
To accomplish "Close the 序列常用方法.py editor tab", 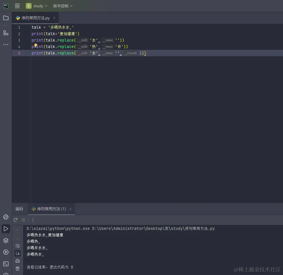I will (54, 18).
